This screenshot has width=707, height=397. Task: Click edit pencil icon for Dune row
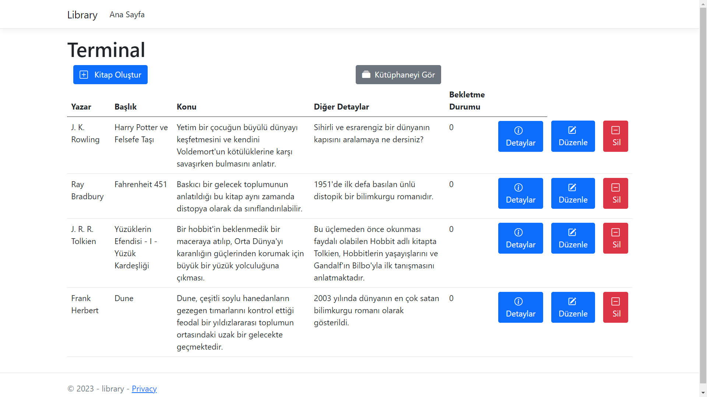click(572, 301)
